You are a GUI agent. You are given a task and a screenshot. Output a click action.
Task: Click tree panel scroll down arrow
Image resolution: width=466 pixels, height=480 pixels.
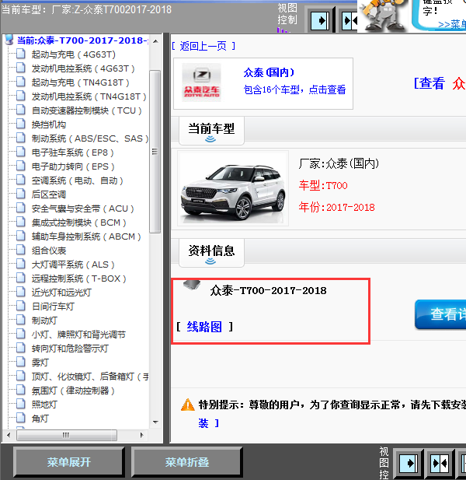155,422
